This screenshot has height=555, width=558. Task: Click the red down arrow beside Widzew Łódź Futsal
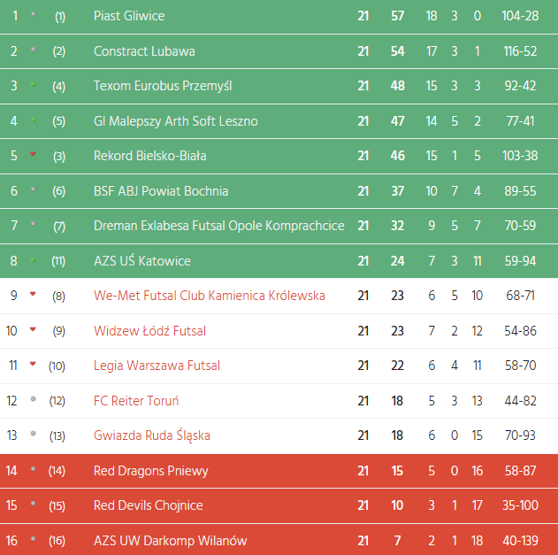(33, 329)
